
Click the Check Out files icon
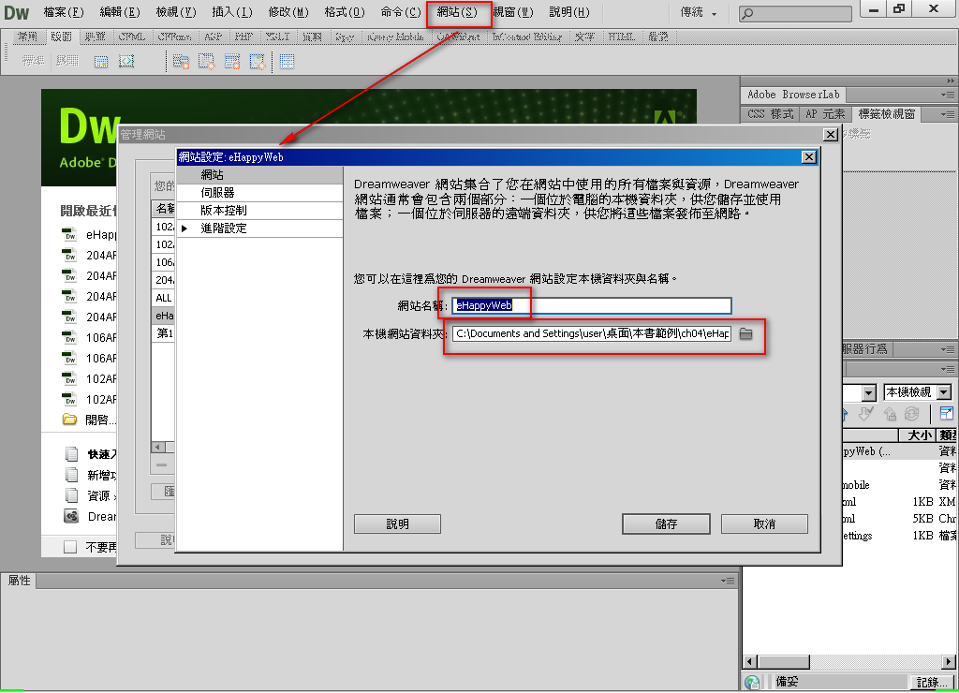point(864,414)
